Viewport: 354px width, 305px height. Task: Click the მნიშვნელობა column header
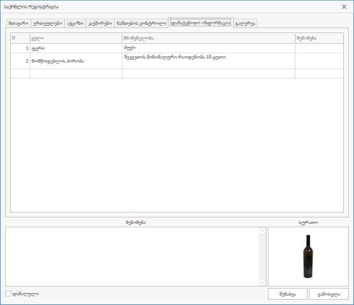[x=208, y=38]
